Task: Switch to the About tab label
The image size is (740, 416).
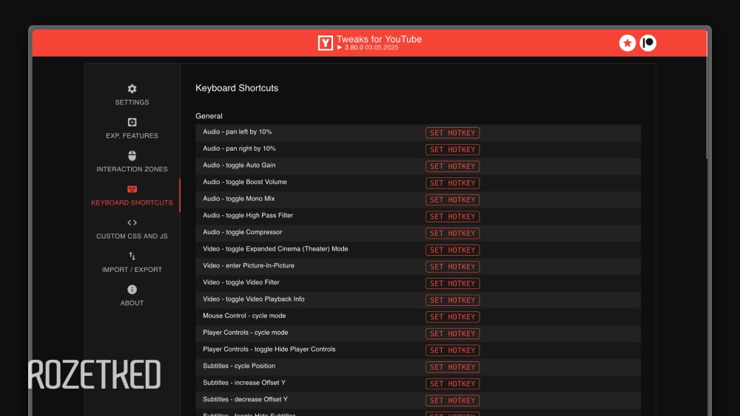Action: click(132, 303)
